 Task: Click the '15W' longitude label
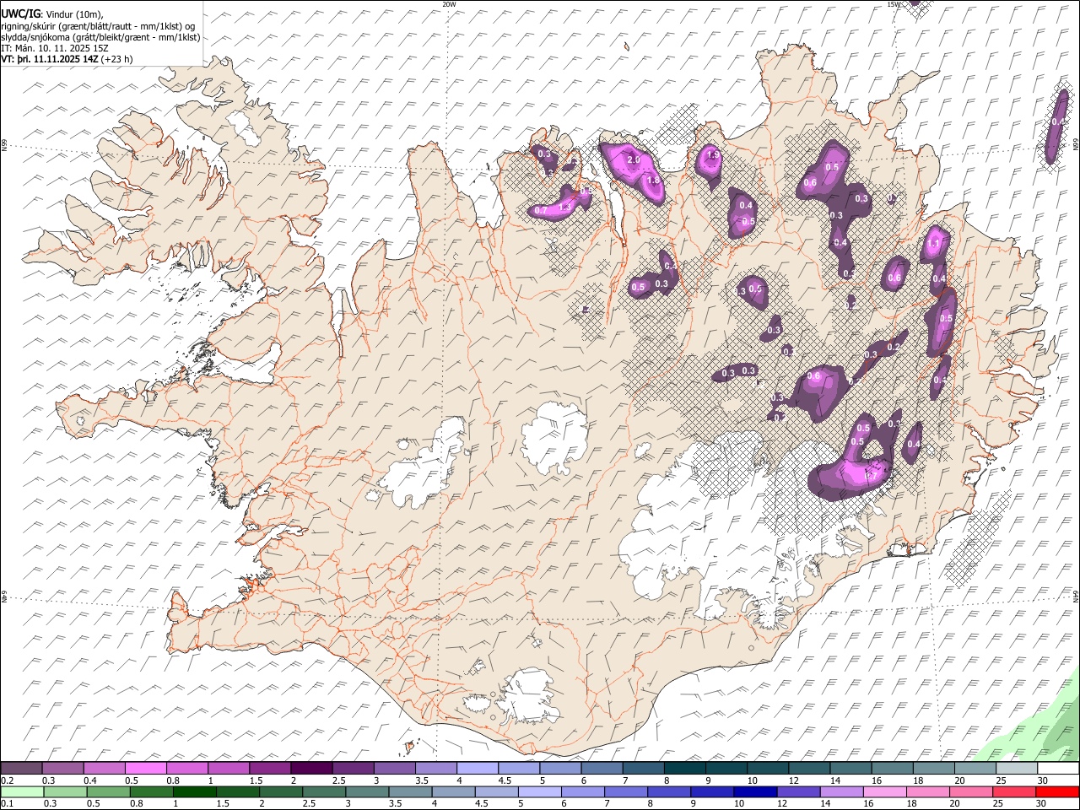coord(894,3)
